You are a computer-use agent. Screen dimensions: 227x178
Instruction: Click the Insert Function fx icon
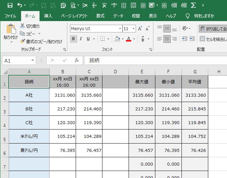point(77,61)
